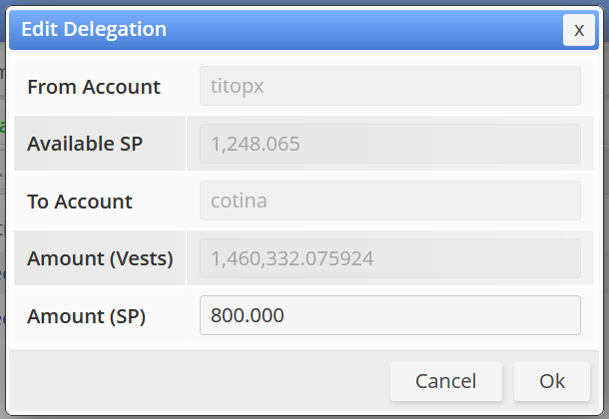Image resolution: width=609 pixels, height=419 pixels.
Task: Click the Amount (SP) label
Action: tap(86, 316)
